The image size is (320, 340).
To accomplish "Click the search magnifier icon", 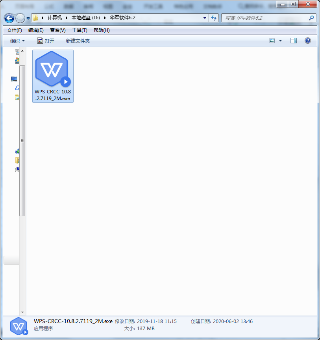I will 311,18.
